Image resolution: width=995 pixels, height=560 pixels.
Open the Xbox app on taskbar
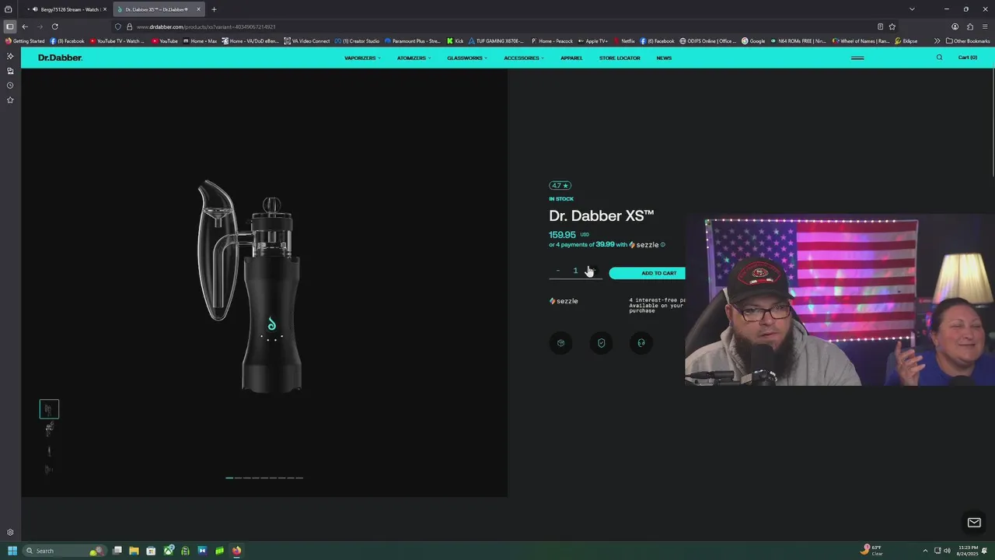(x=168, y=551)
